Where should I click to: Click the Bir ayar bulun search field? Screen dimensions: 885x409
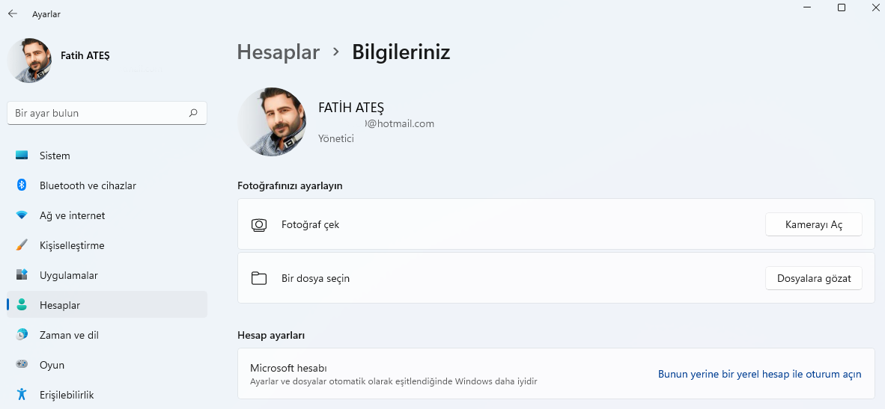point(106,113)
